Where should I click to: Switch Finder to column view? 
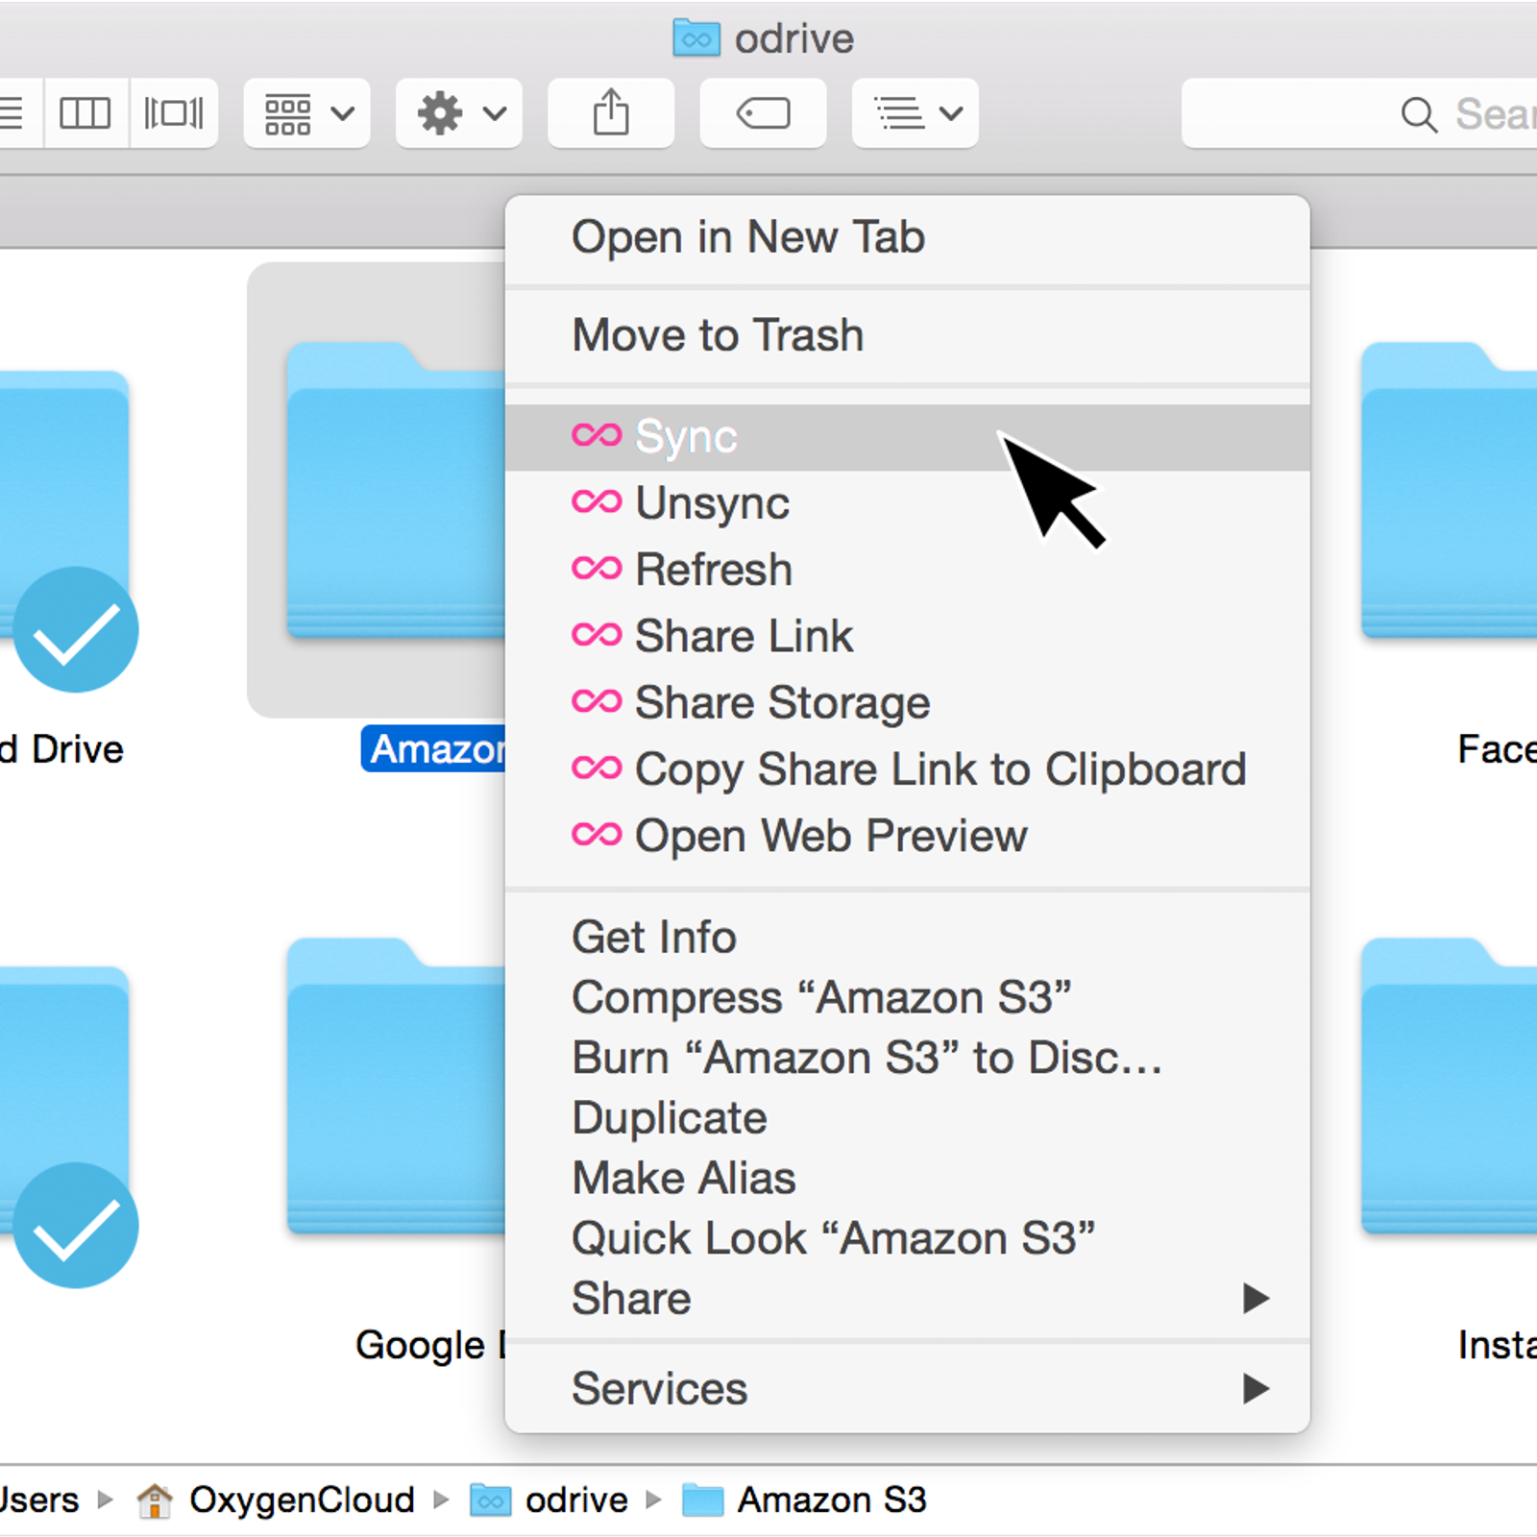pos(85,113)
